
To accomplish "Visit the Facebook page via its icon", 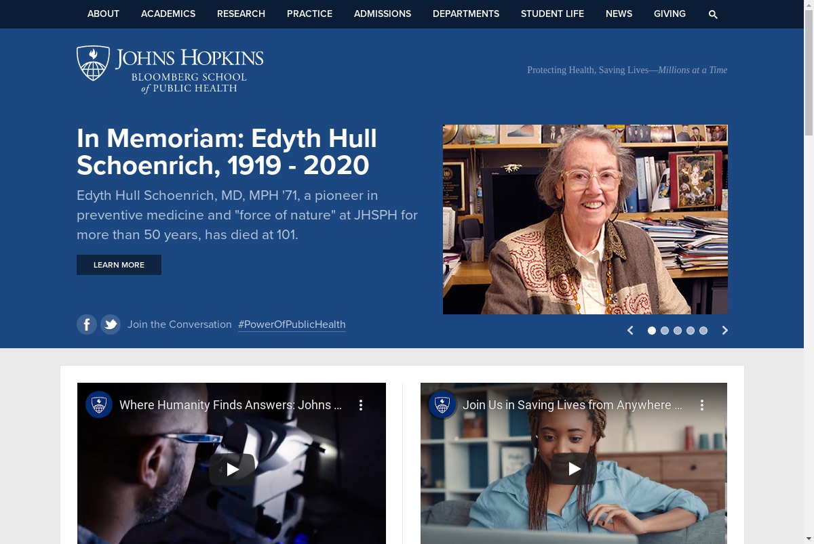I will point(87,325).
